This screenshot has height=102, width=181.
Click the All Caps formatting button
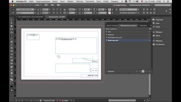pos(53,9)
